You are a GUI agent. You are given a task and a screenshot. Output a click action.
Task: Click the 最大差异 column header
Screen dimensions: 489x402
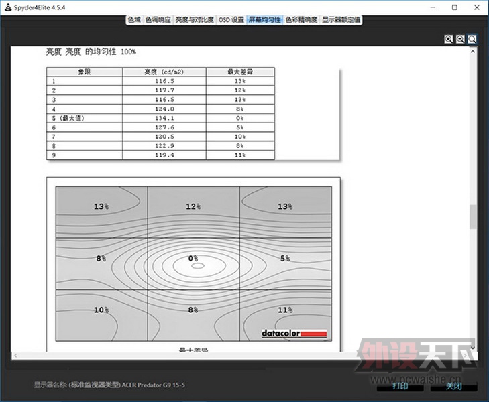click(x=240, y=72)
